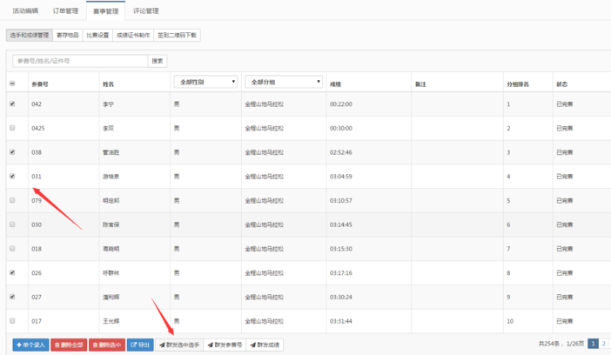611x355 pixels.
Task: Toggle the select-all checkbox in table header
Action: pyautogui.click(x=12, y=84)
